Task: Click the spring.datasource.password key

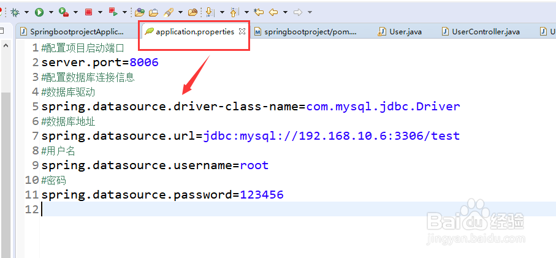Action: (x=137, y=195)
